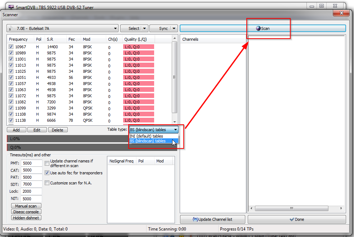Choose BS (blindscan) tables option in list
The width and height of the screenshot is (354, 237).
tap(154, 141)
